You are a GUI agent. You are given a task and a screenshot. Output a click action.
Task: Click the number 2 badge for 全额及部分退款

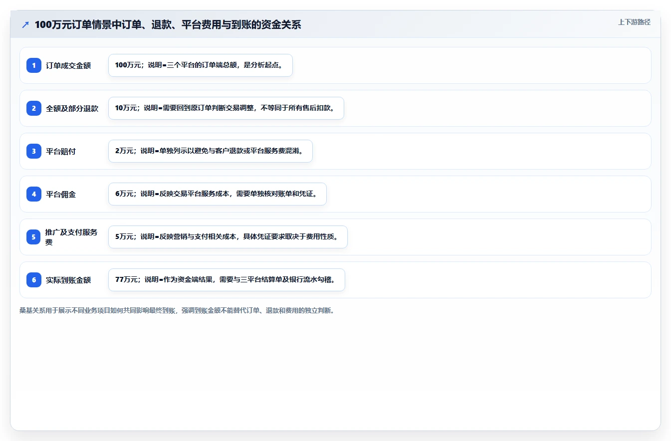point(34,108)
